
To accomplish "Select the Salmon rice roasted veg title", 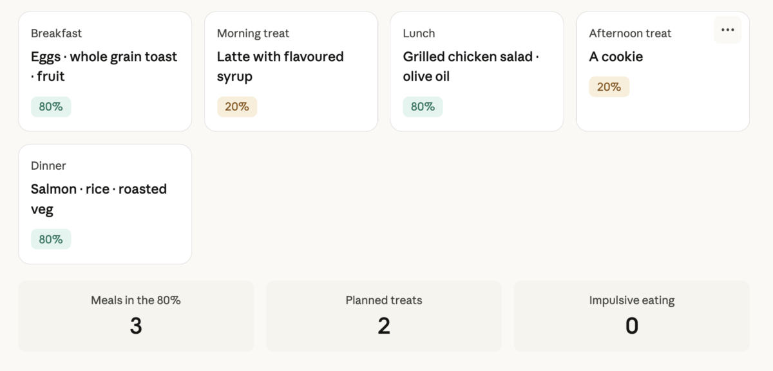I will (99, 199).
